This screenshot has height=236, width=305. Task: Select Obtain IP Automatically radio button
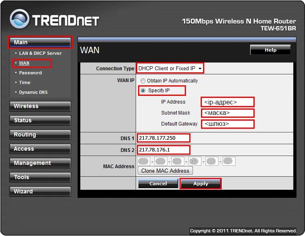click(143, 81)
